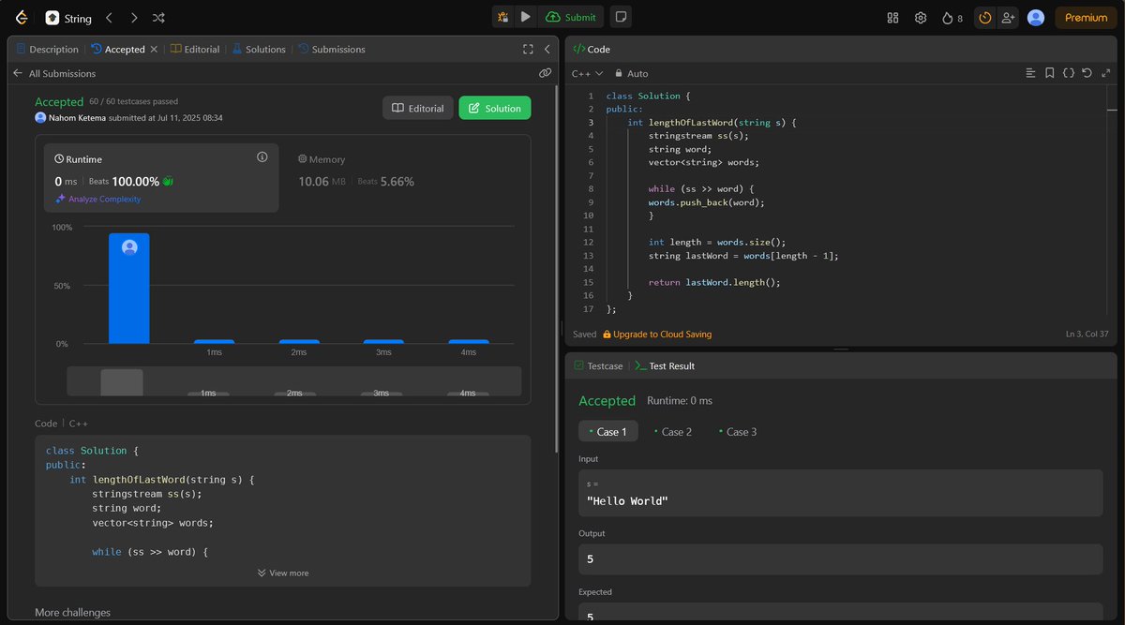Image resolution: width=1125 pixels, height=625 pixels.
Task: Open the profile avatar menu
Action: (1036, 18)
